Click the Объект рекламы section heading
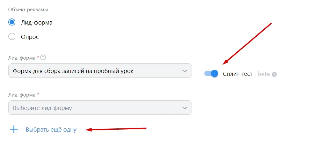This screenshot has width=314, height=144. point(28,10)
